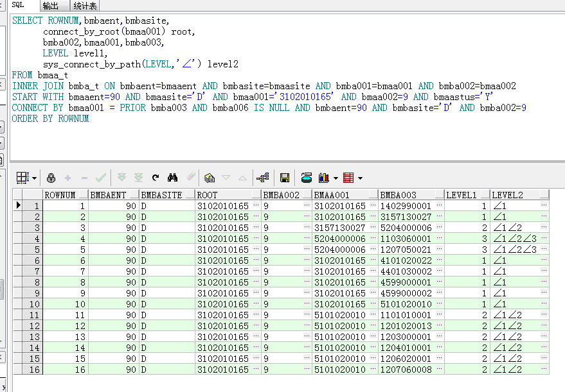Click the linked query tree icon

click(263, 177)
